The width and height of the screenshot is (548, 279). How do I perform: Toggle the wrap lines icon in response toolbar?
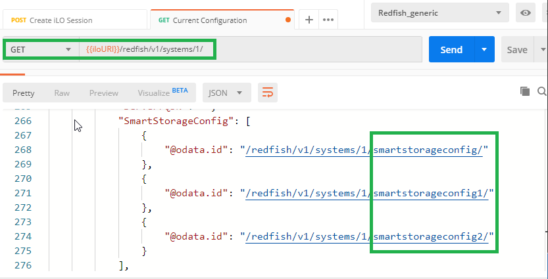[x=268, y=93]
